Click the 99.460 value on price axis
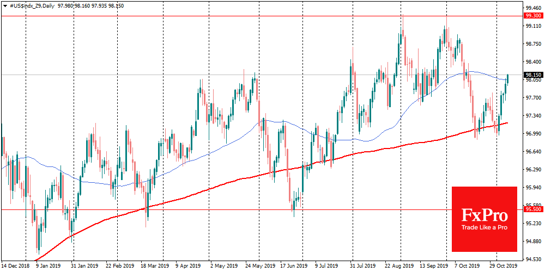This screenshot has width=545, height=272. (533, 8)
